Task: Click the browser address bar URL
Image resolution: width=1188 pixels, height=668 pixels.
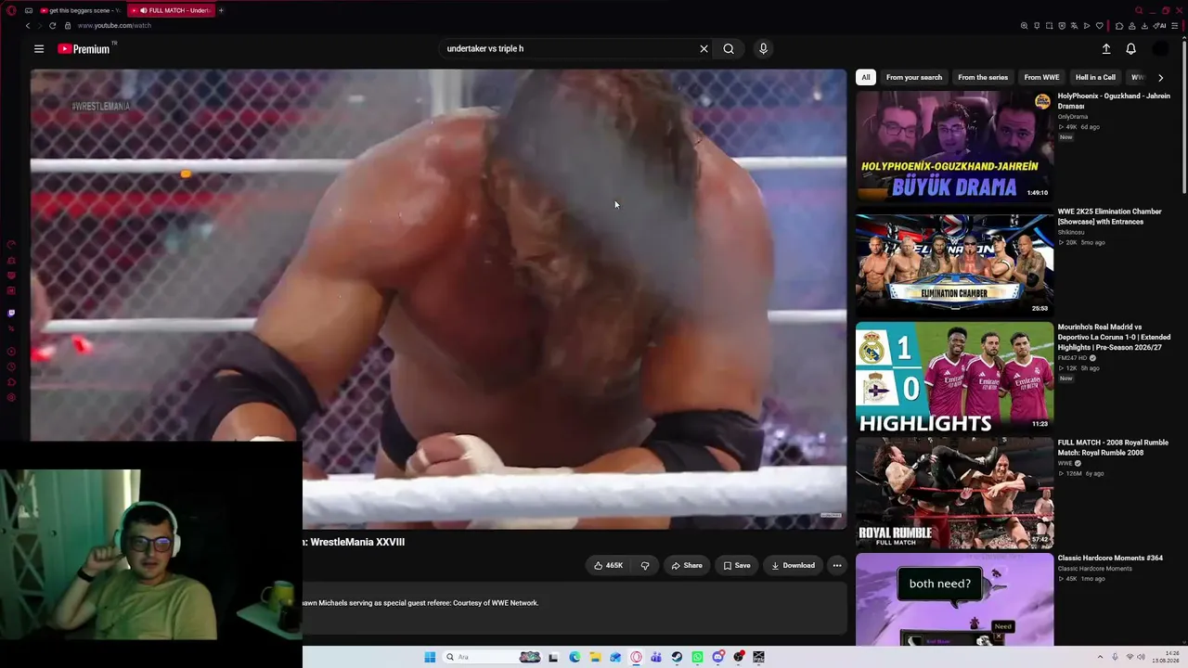Action: pyautogui.click(x=114, y=26)
